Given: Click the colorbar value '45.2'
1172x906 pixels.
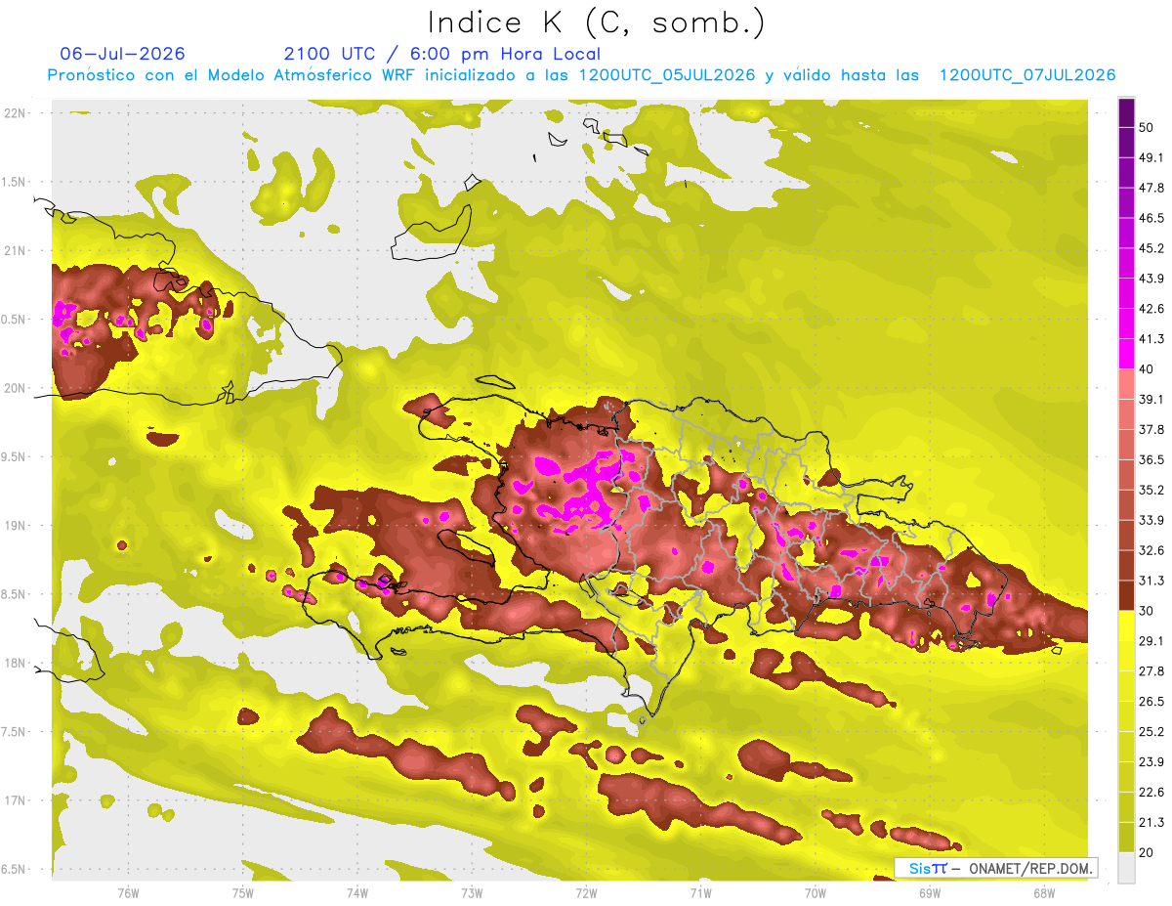Looking at the screenshot, I should pos(1151,248).
